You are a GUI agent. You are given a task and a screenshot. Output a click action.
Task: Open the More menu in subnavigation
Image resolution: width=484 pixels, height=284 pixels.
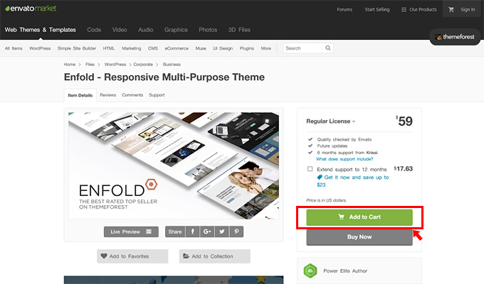pyautogui.click(x=265, y=48)
